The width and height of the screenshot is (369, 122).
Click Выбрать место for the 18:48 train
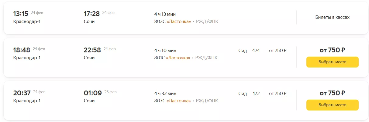(x=332, y=62)
